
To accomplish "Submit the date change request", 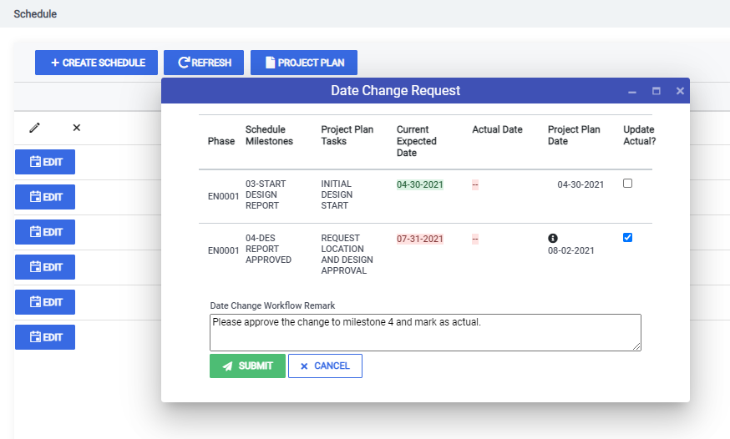I will click(x=247, y=366).
